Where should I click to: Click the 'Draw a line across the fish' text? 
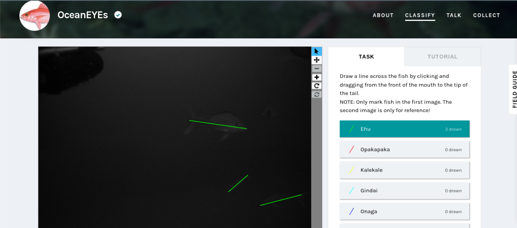(x=404, y=85)
